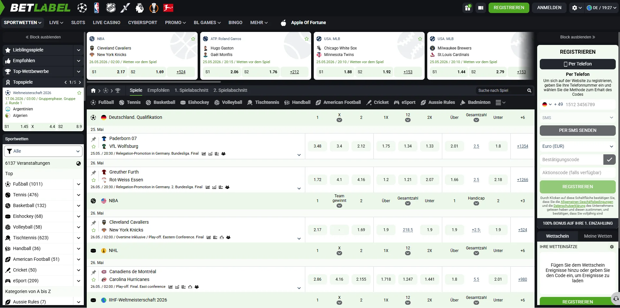Click the trophy breadcrumb icon
This screenshot has height=308, width=620.
pos(118,91)
